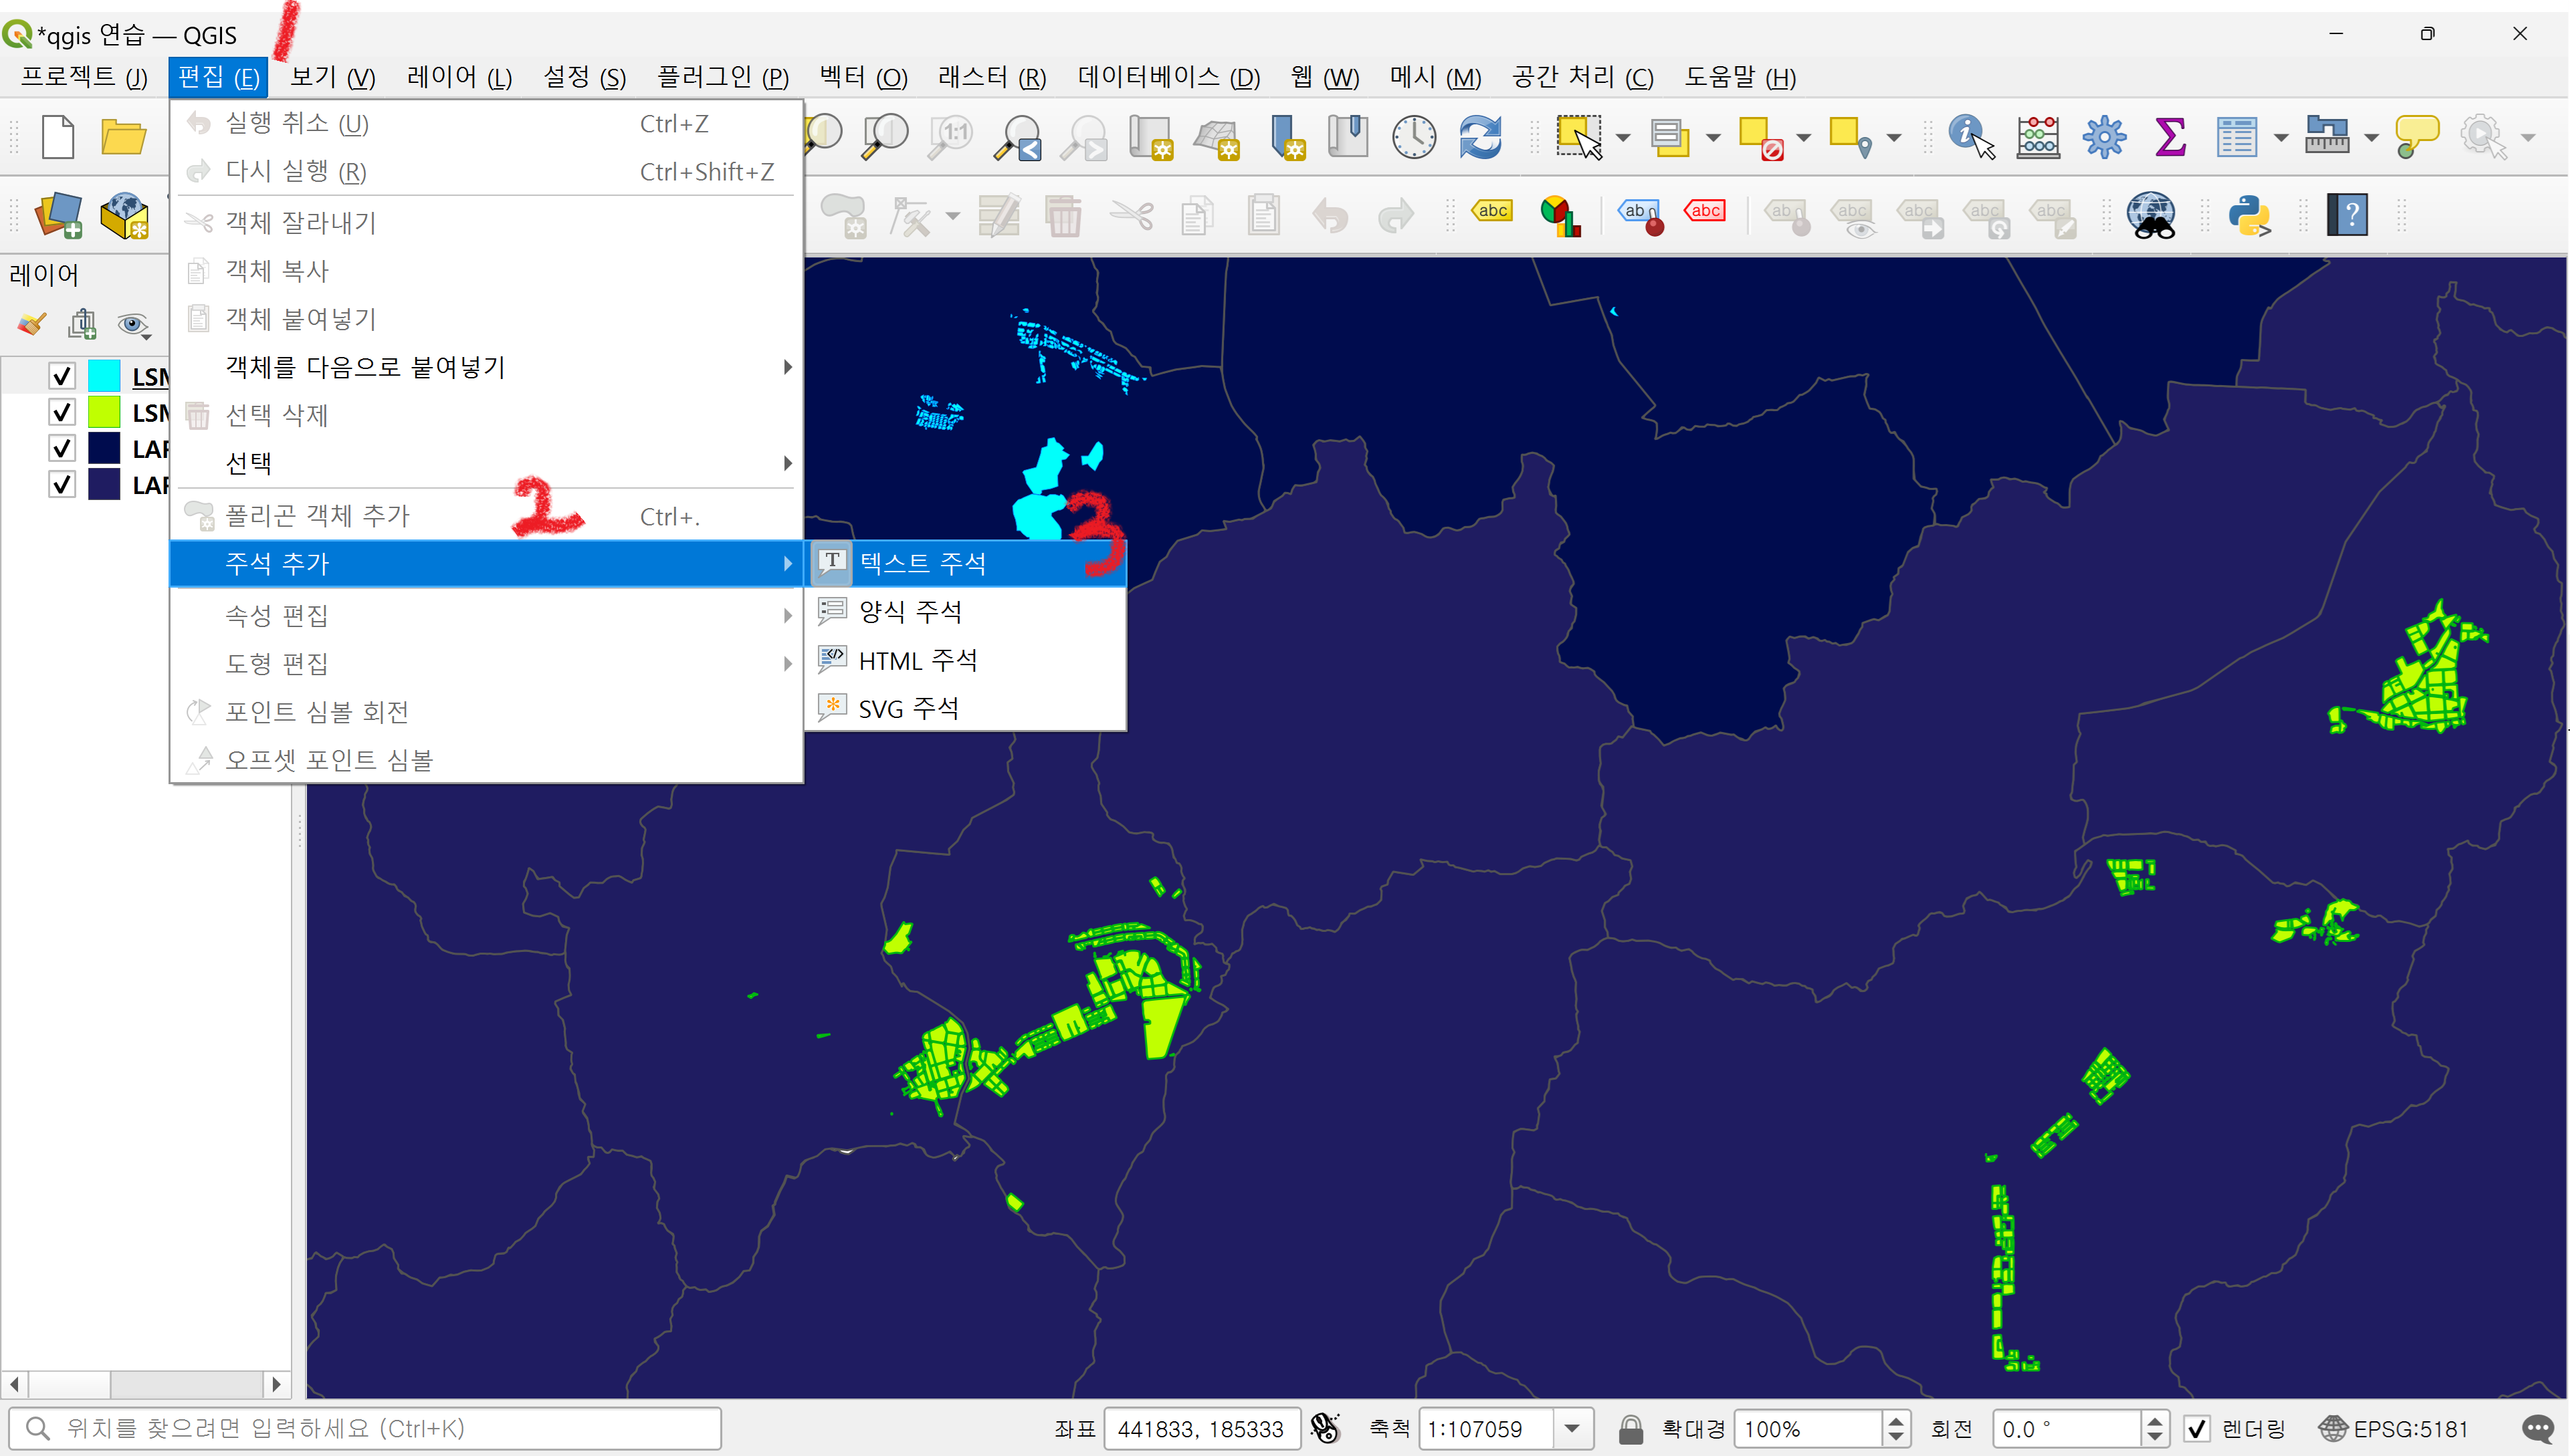Click the dark navy LAF layer swatch

(x=104, y=448)
